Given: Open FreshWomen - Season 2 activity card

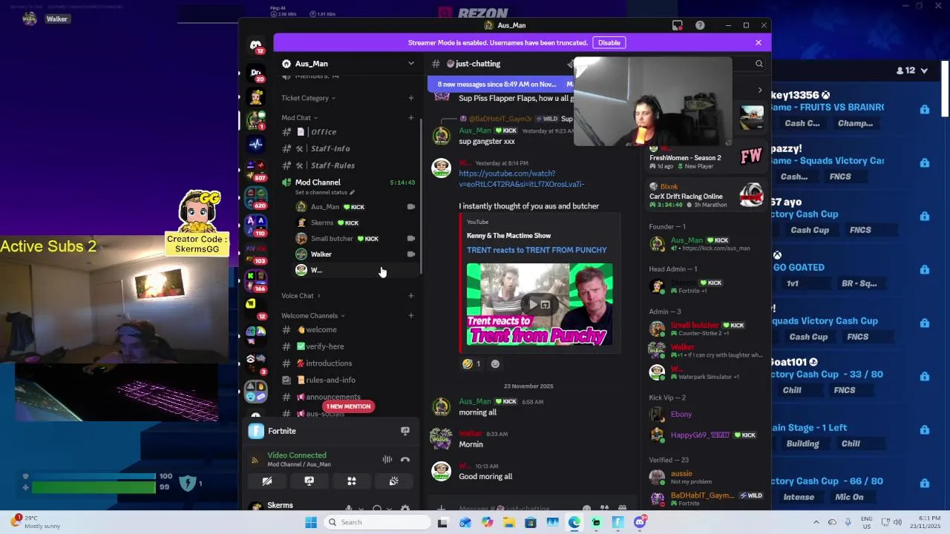Looking at the screenshot, I should click(705, 157).
